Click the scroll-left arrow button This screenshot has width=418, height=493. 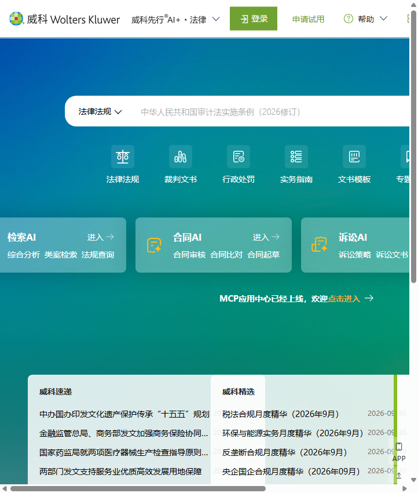5,488
